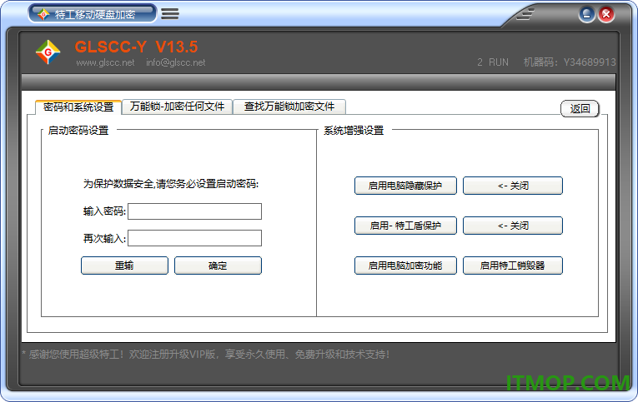Click the www.glscc.net website text
The width and height of the screenshot is (638, 402).
click(x=105, y=62)
